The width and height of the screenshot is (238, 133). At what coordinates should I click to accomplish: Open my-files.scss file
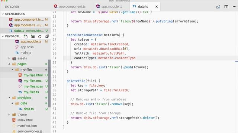33,86
